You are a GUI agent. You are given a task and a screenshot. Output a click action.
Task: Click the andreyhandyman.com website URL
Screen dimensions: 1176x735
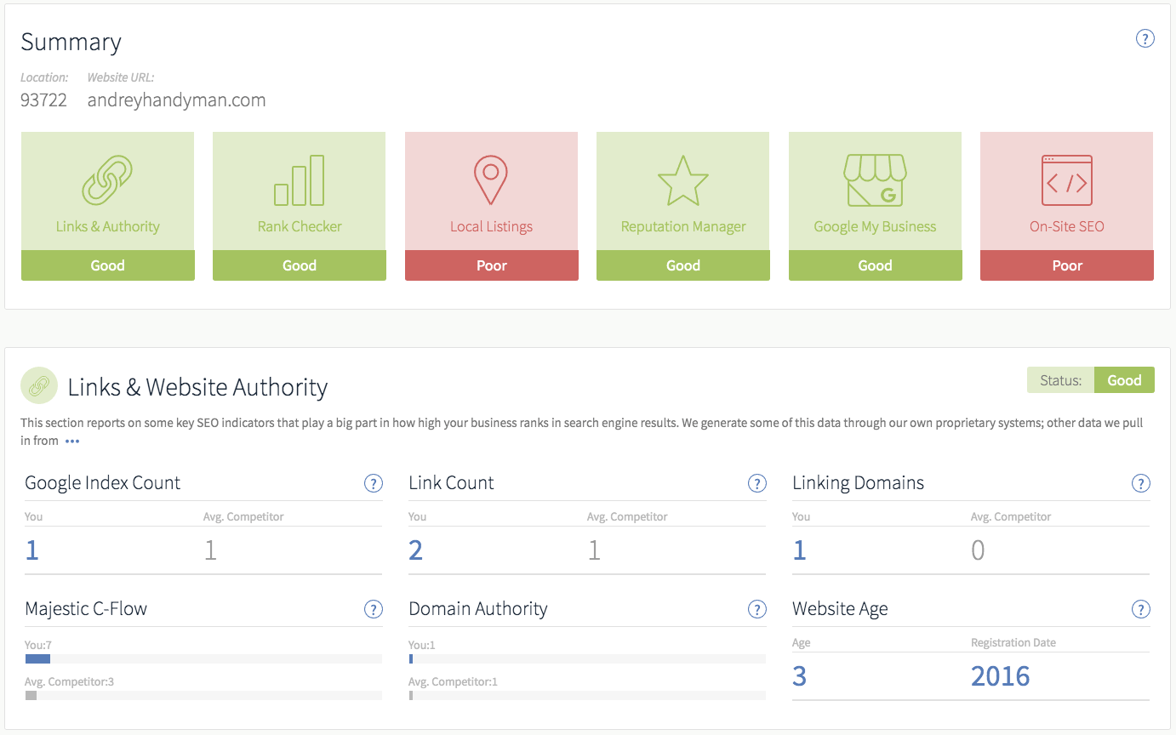point(176,100)
